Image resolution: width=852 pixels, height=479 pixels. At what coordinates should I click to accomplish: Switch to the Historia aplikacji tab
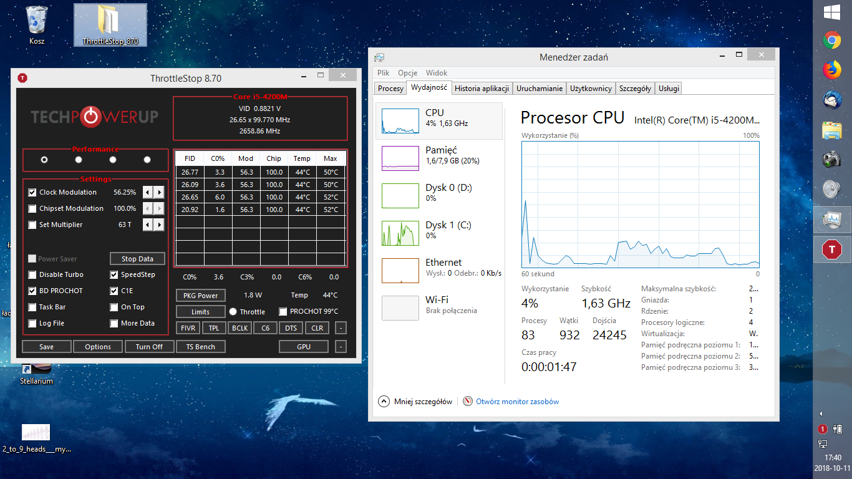pyautogui.click(x=482, y=89)
